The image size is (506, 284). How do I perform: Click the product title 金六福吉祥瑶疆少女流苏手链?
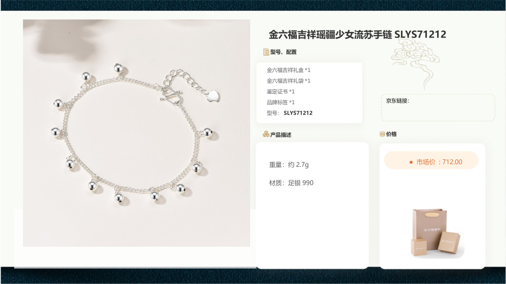point(330,35)
